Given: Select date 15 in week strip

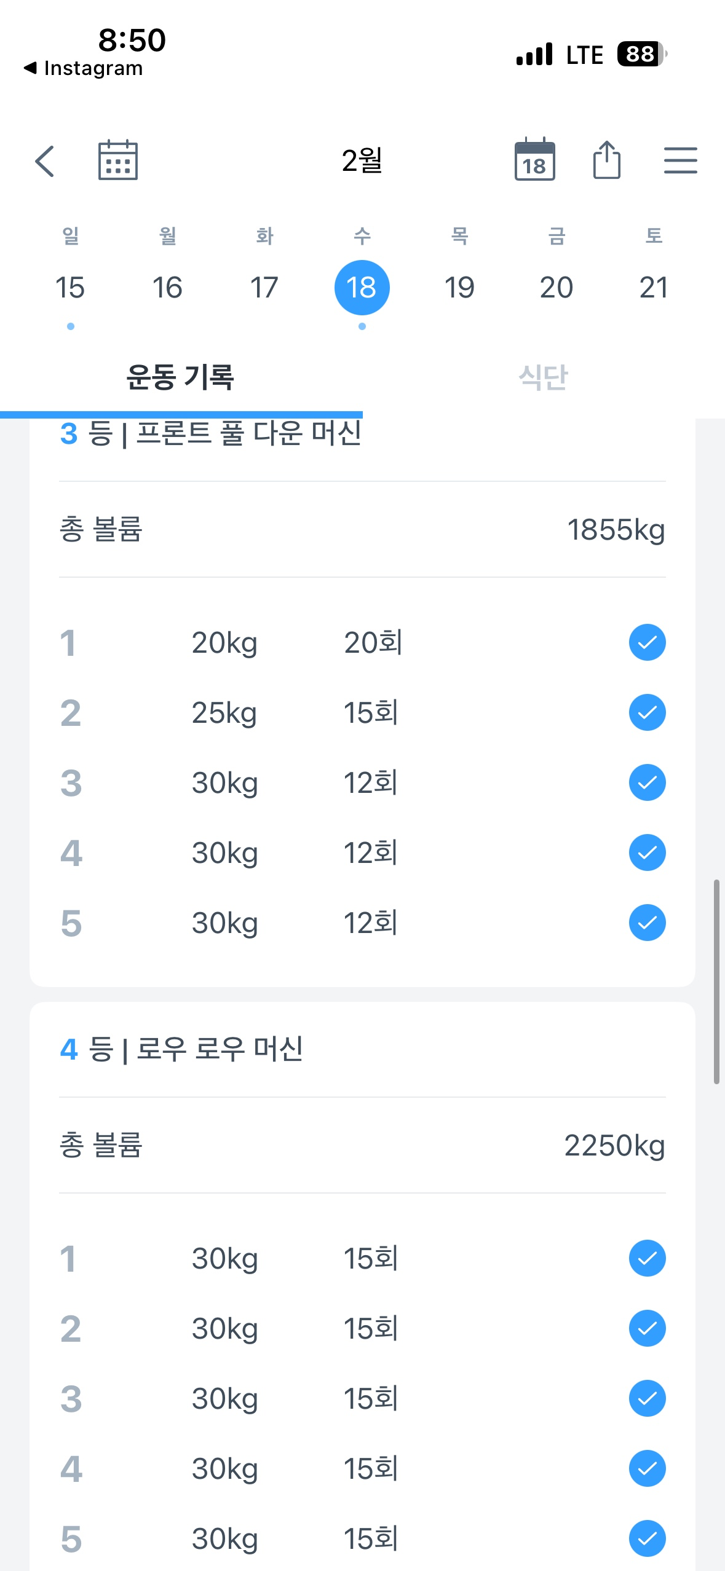Looking at the screenshot, I should (x=70, y=287).
